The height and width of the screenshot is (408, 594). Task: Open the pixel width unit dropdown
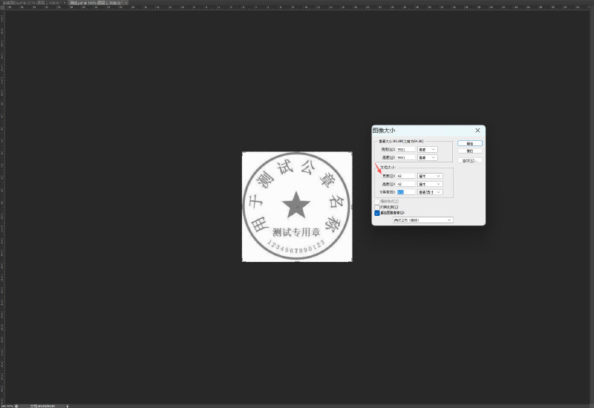pyautogui.click(x=428, y=149)
